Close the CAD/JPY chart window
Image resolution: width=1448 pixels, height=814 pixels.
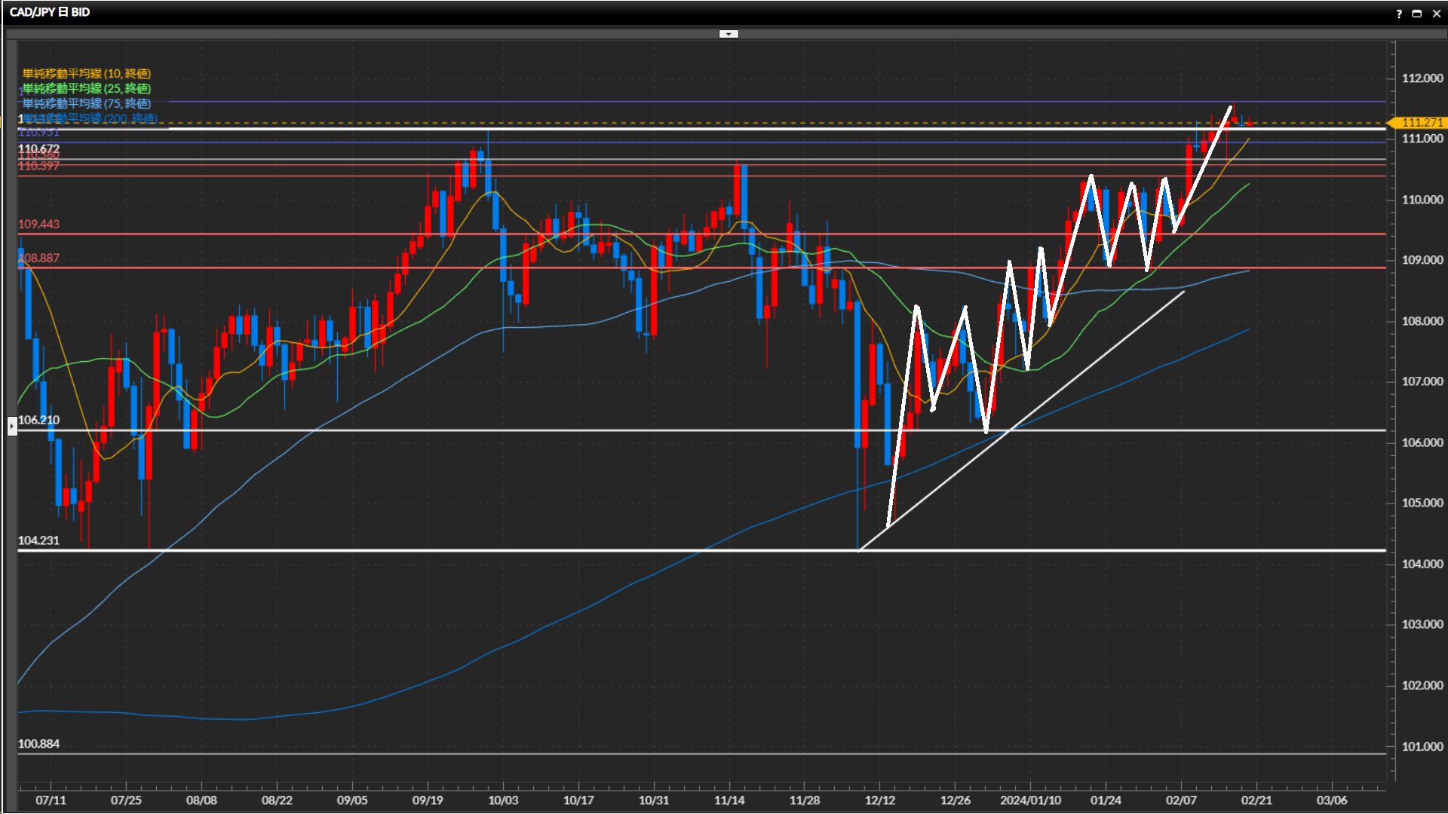(1437, 14)
